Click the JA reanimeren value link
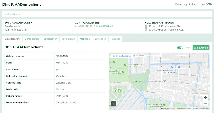Screen dimensions: 214x113 (57, 69)
